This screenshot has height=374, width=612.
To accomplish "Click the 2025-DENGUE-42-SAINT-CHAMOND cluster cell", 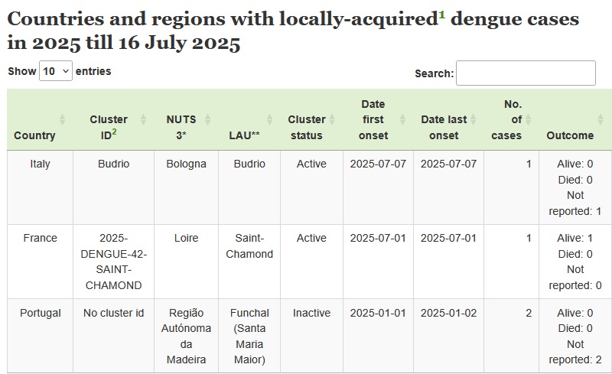I will coord(113,262).
